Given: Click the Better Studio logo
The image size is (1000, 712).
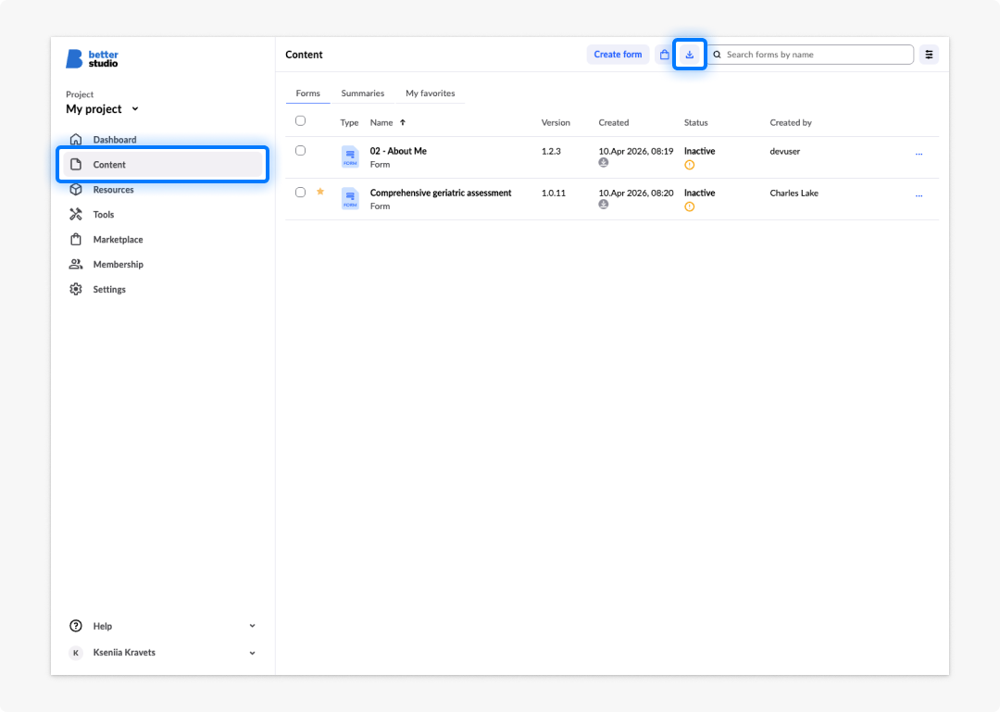Looking at the screenshot, I should tap(93, 58).
